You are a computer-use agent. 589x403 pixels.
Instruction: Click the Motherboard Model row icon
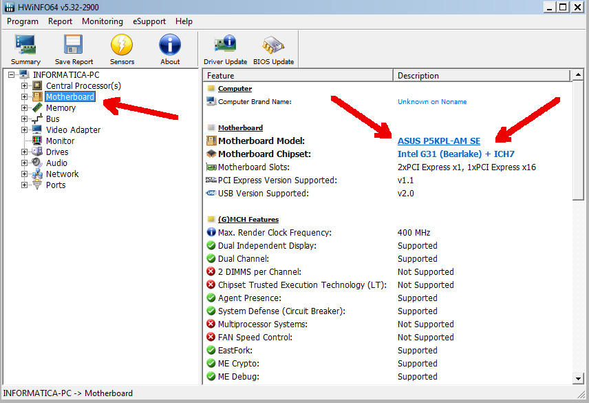[x=211, y=141]
